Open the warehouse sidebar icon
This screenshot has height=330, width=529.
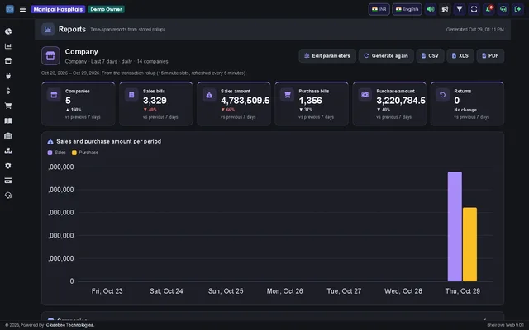8,135
